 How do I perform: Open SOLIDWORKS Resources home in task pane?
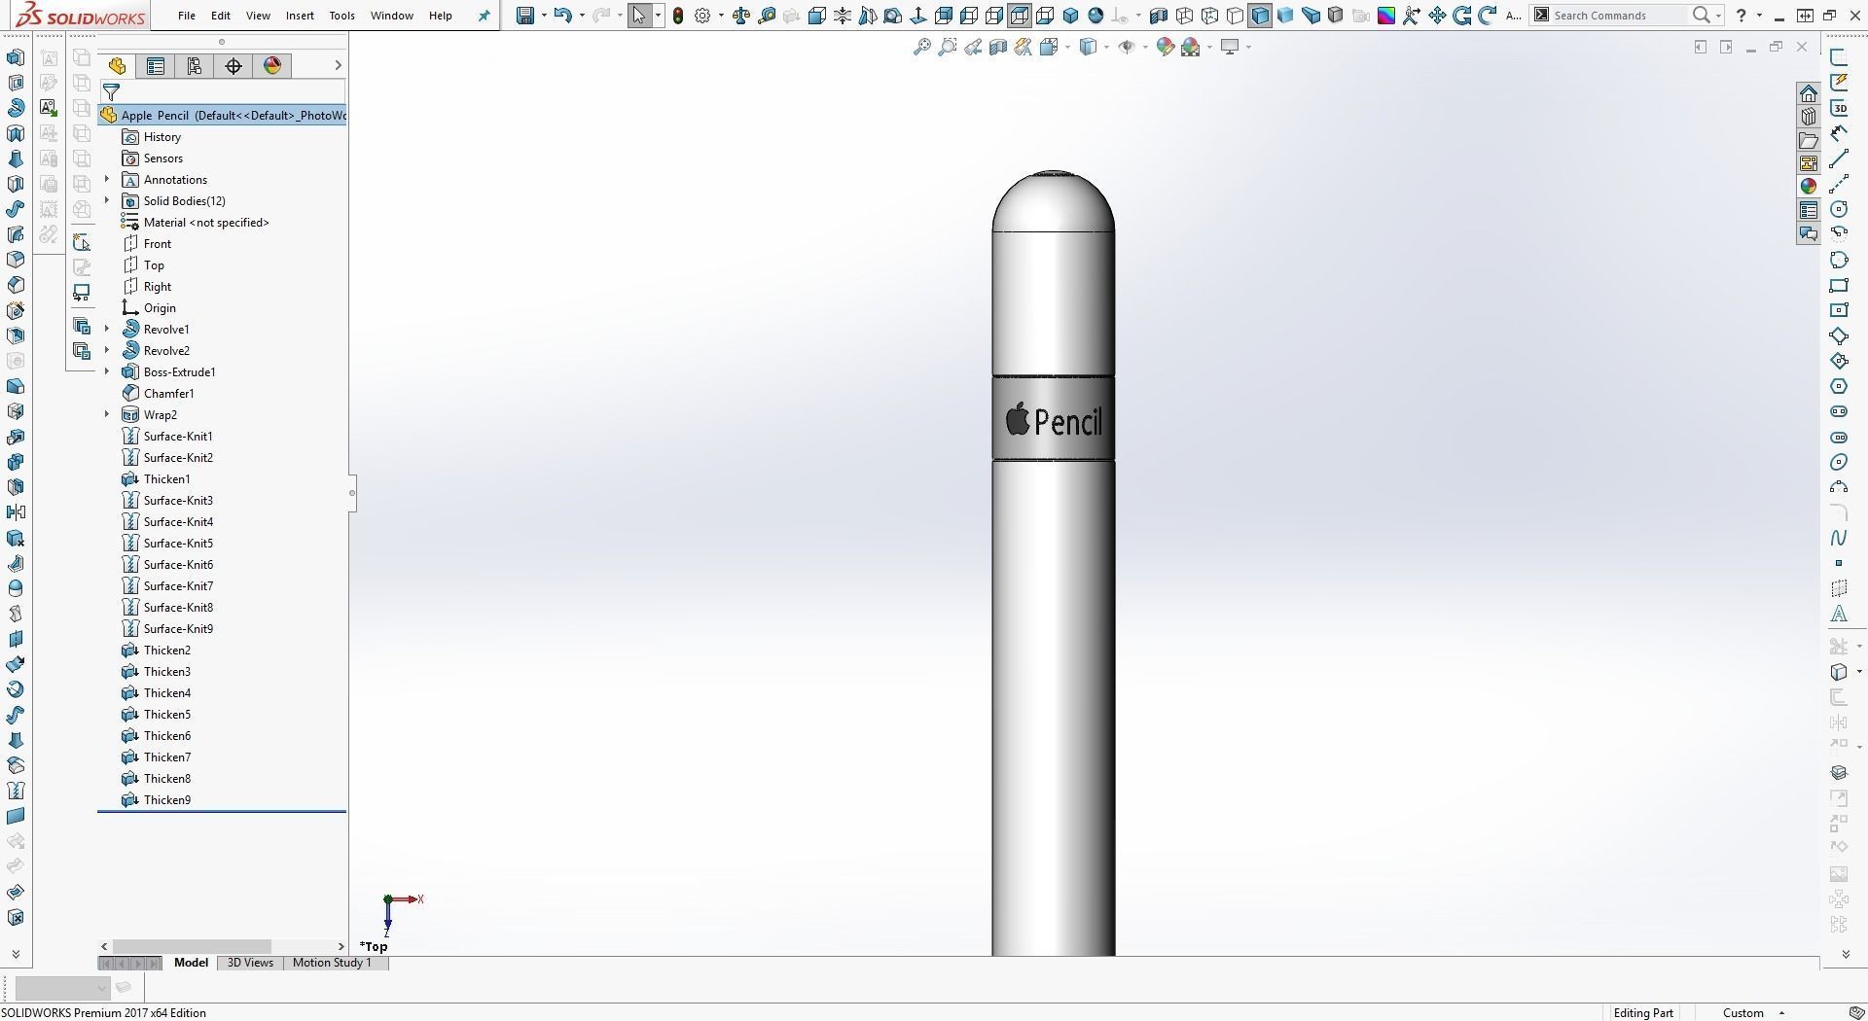[x=1809, y=93]
